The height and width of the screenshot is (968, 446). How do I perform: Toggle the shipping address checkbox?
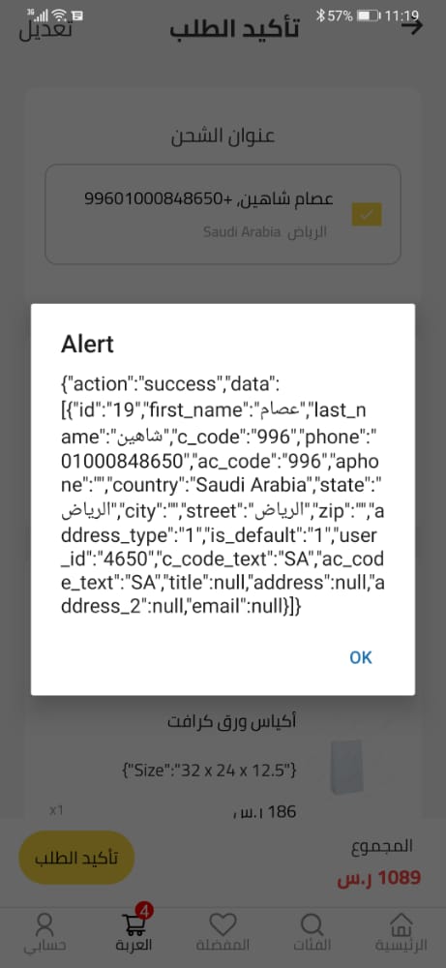pos(367,214)
